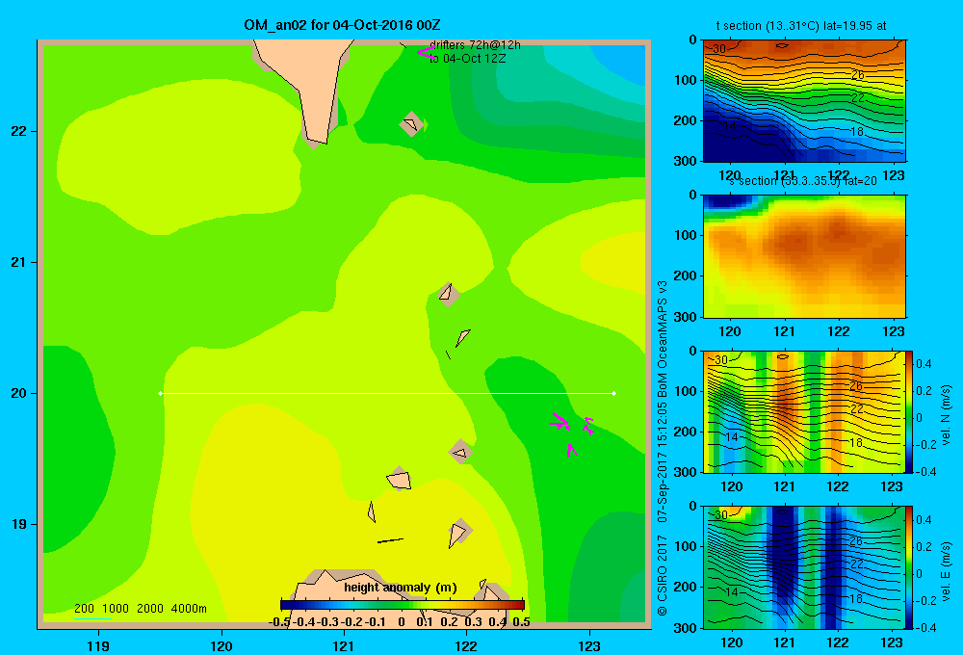Click longitude label 122 on main map
This screenshot has height=655, width=963.
[466, 645]
